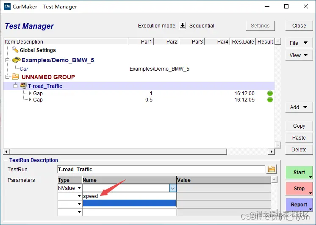Screen dimensions: 316x225
Task: Click the Execution mode download-arrow icon
Action: pos(183,26)
